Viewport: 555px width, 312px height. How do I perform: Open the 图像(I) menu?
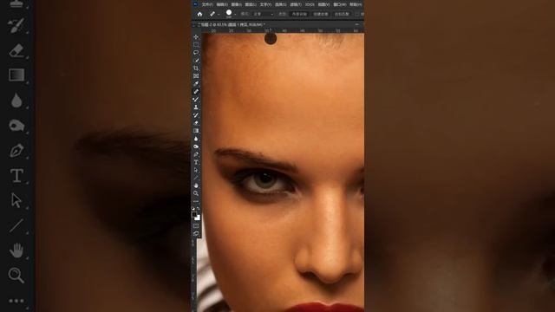[x=237, y=4]
